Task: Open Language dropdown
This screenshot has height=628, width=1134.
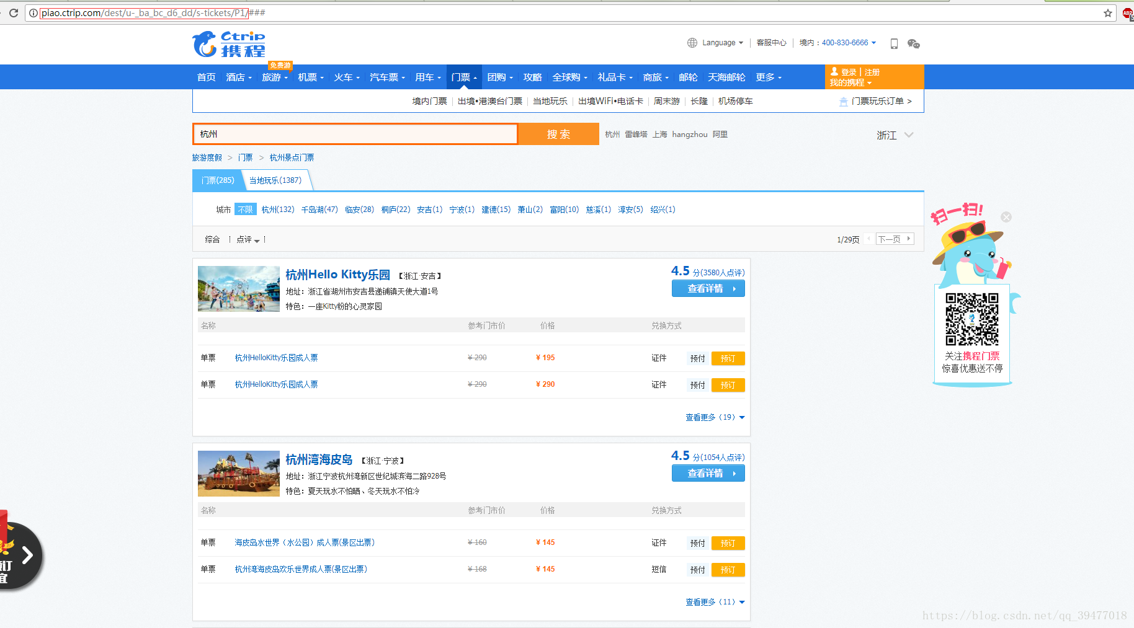Action: coord(723,43)
